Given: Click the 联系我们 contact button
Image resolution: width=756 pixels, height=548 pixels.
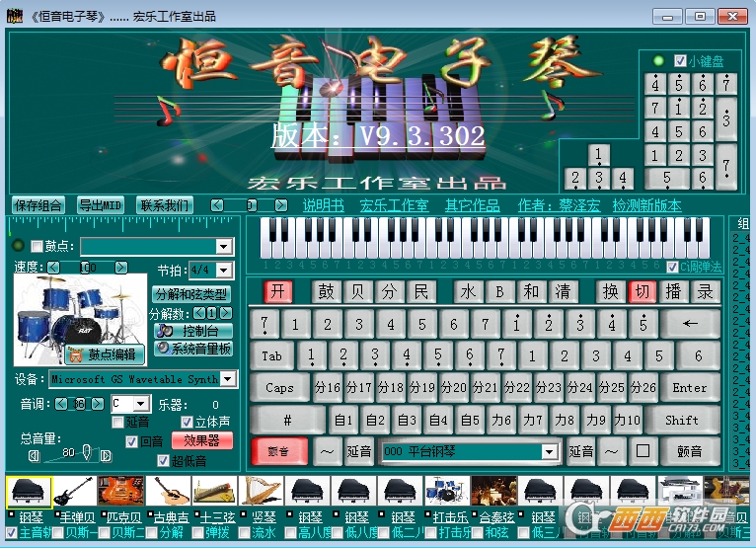Looking at the screenshot, I should tap(165, 205).
